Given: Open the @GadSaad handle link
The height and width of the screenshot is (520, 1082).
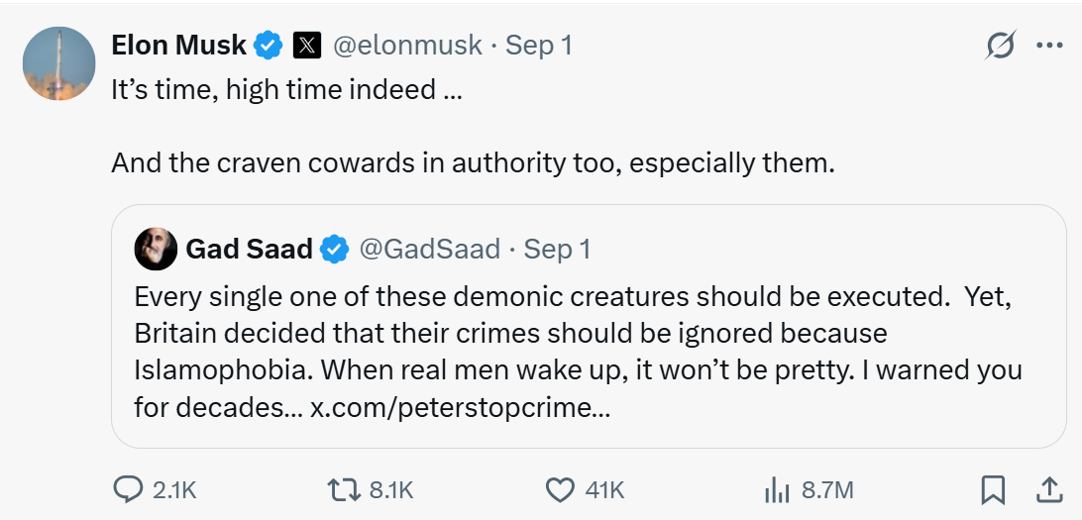Looking at the screenshot, I should (429, 249).
